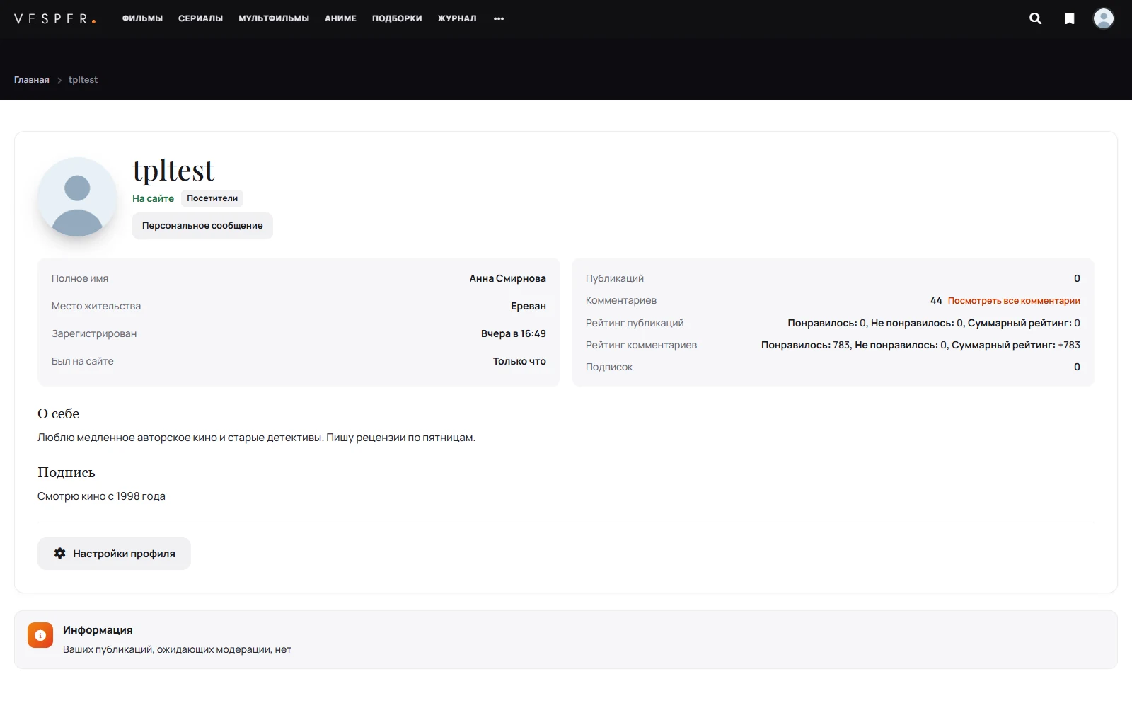Click the VESPER logo
Image resolution: width=1132 pixels, height=708 pixels.
click(55, 18)
